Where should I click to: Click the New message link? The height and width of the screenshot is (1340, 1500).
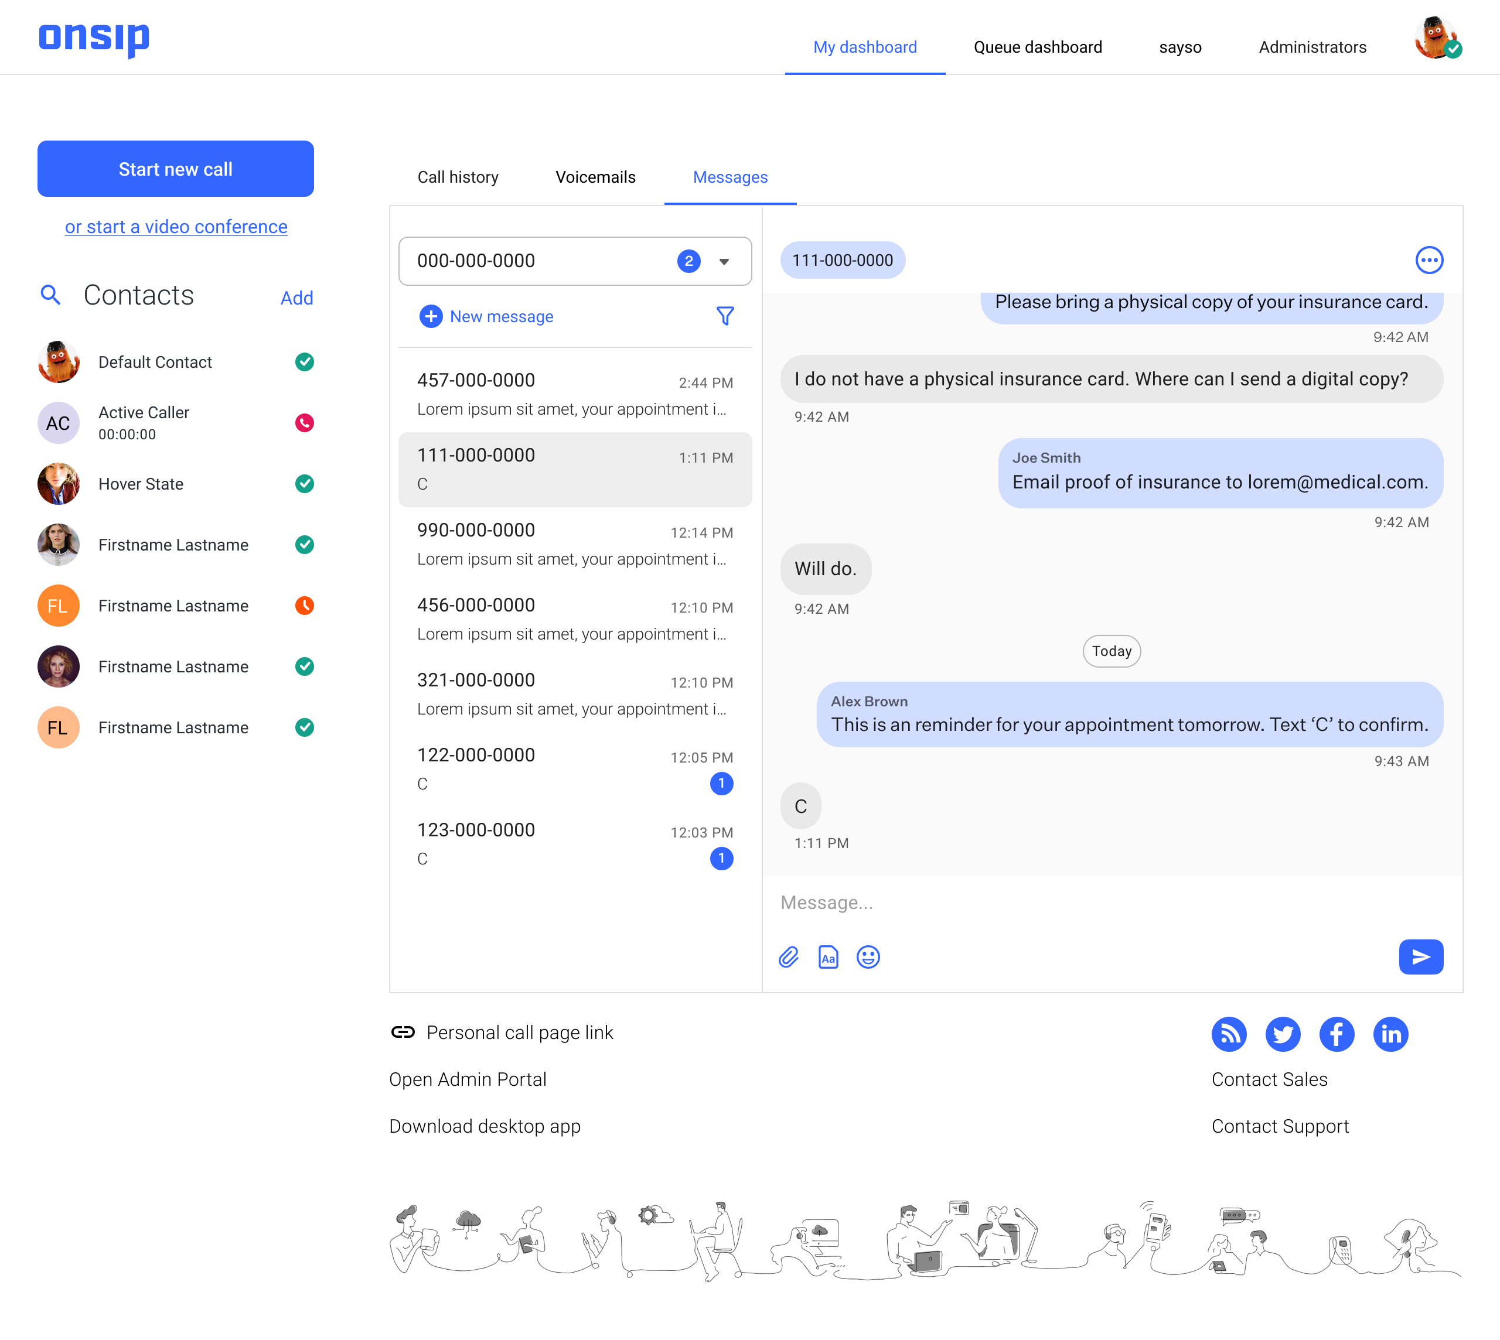[x=502, y=317]
